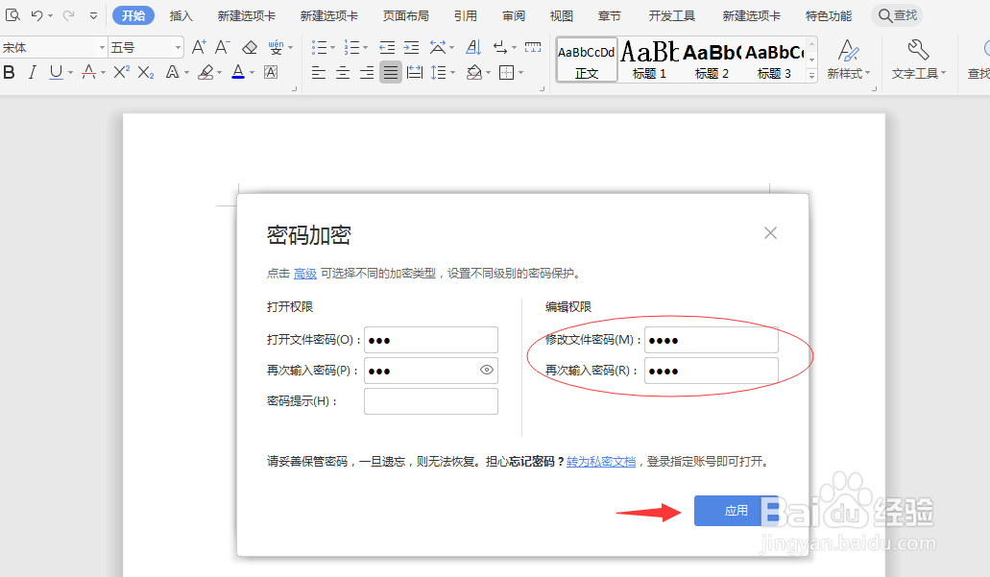Open 视图 tab
The height and width of the screenshot is (577, 990).
coord(562,15)
